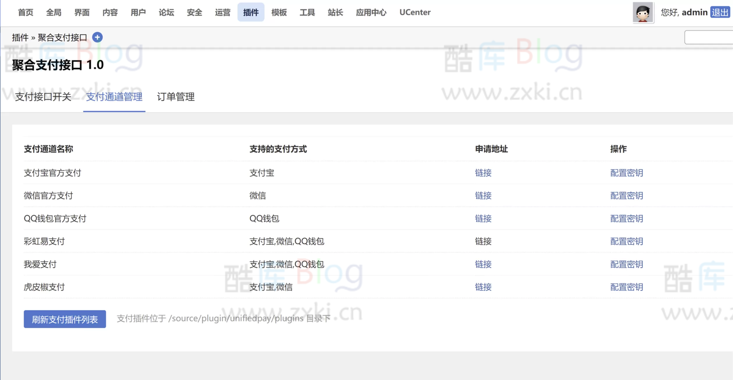This screenshot has width=733, height=380.
Task: Open the 全局 menu item
Action: pos(53,13)
